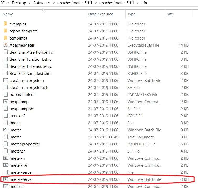Click the ApacheJMeter Java jar icon
Screen dimensions: 198x191
tap(6, 45)
